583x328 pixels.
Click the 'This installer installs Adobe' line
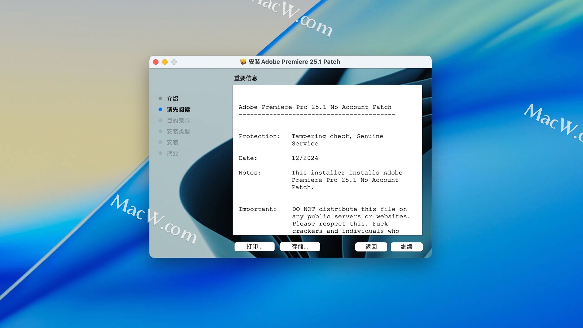click(347, 173)
